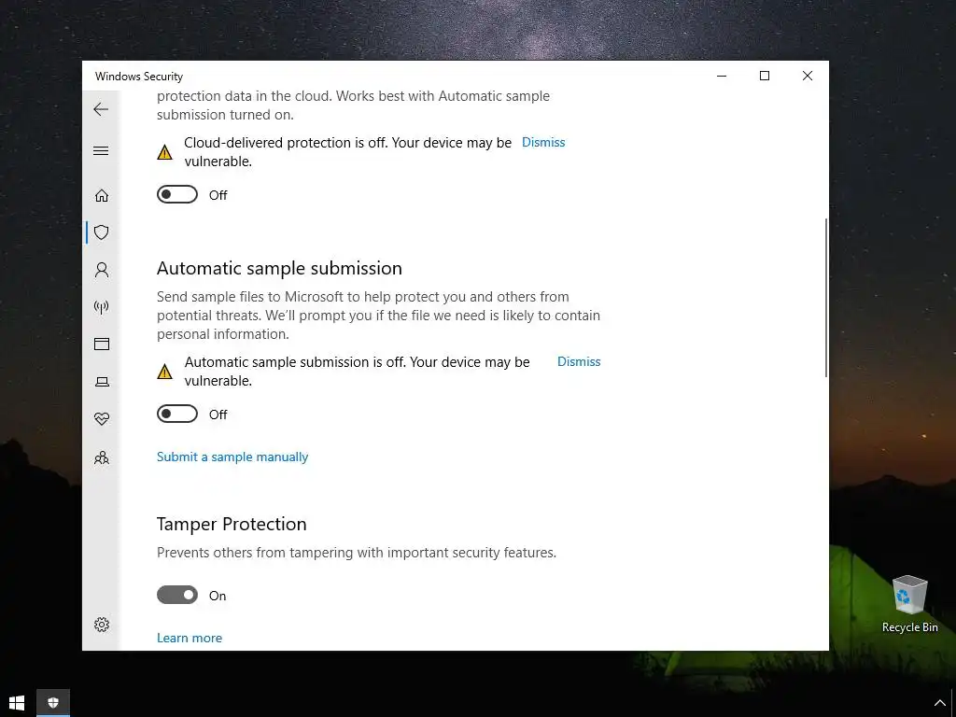Open Settings gear in sidebar

point(101,625)
